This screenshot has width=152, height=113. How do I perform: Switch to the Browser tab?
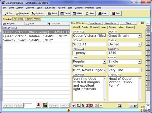click(130, 27)
